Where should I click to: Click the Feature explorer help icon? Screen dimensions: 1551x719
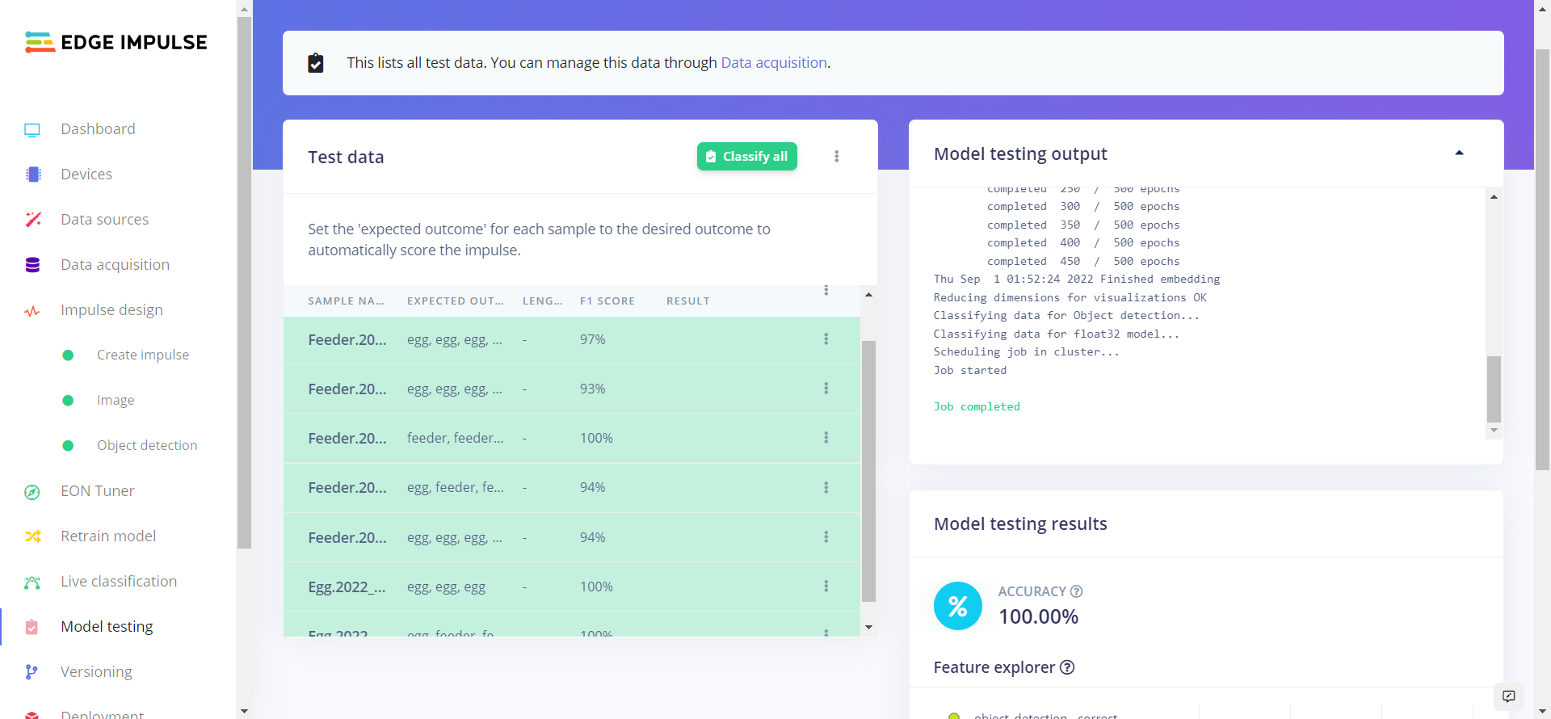(1067, 667)
